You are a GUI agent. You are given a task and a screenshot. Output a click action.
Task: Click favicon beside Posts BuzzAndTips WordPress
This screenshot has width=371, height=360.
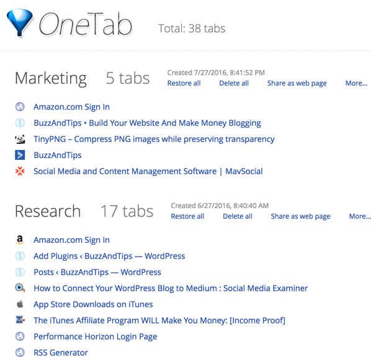(20, 272)
